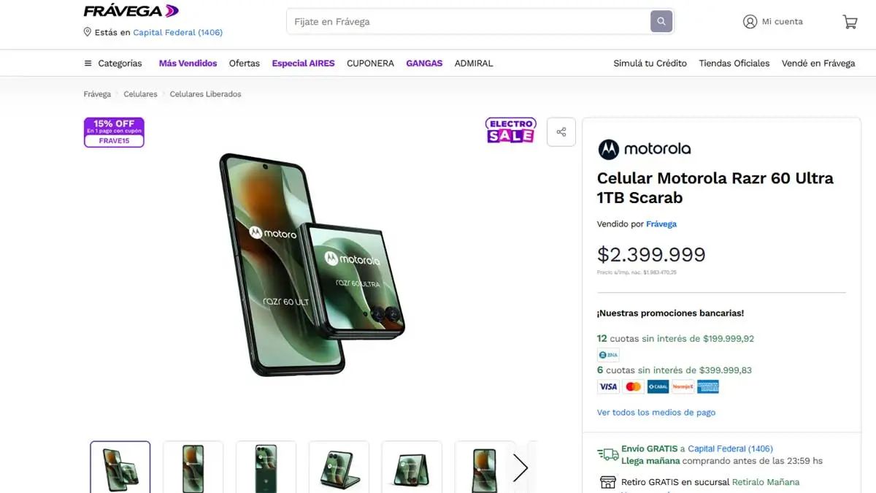Expand more thumbnails with the right arrow
The image size is (876, 493).
pos(520,467)
